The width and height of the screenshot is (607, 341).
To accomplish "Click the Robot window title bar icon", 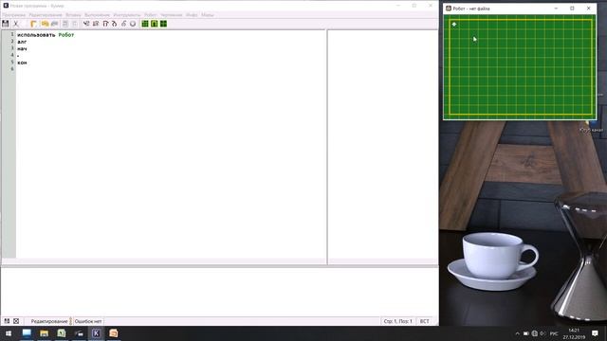I will (449, 9).
